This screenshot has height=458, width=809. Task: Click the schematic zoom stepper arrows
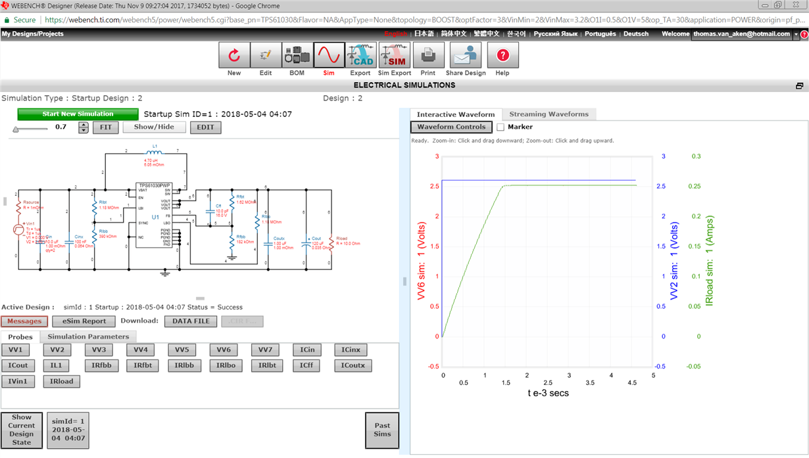pos(84,127)
